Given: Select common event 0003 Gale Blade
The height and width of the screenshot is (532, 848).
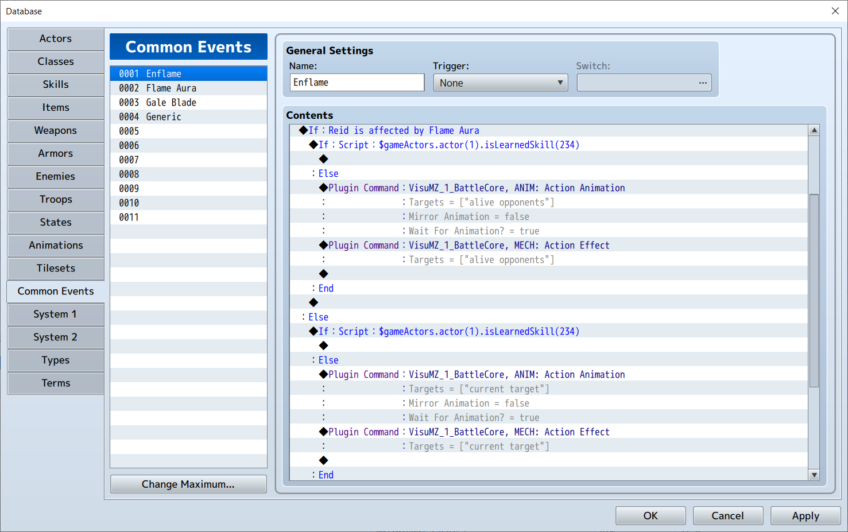Looking at the screenshot, I should coord(188,102).
